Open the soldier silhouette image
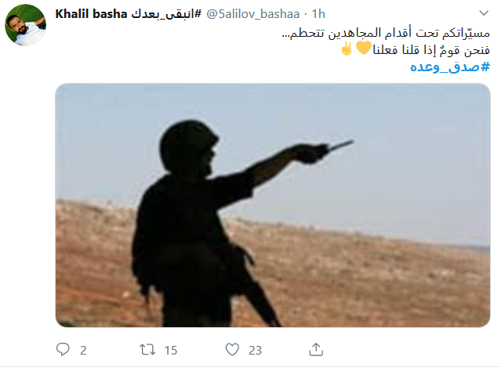This screenshot has width=501, height=371. pyautogui.click(x=273, y=205)
